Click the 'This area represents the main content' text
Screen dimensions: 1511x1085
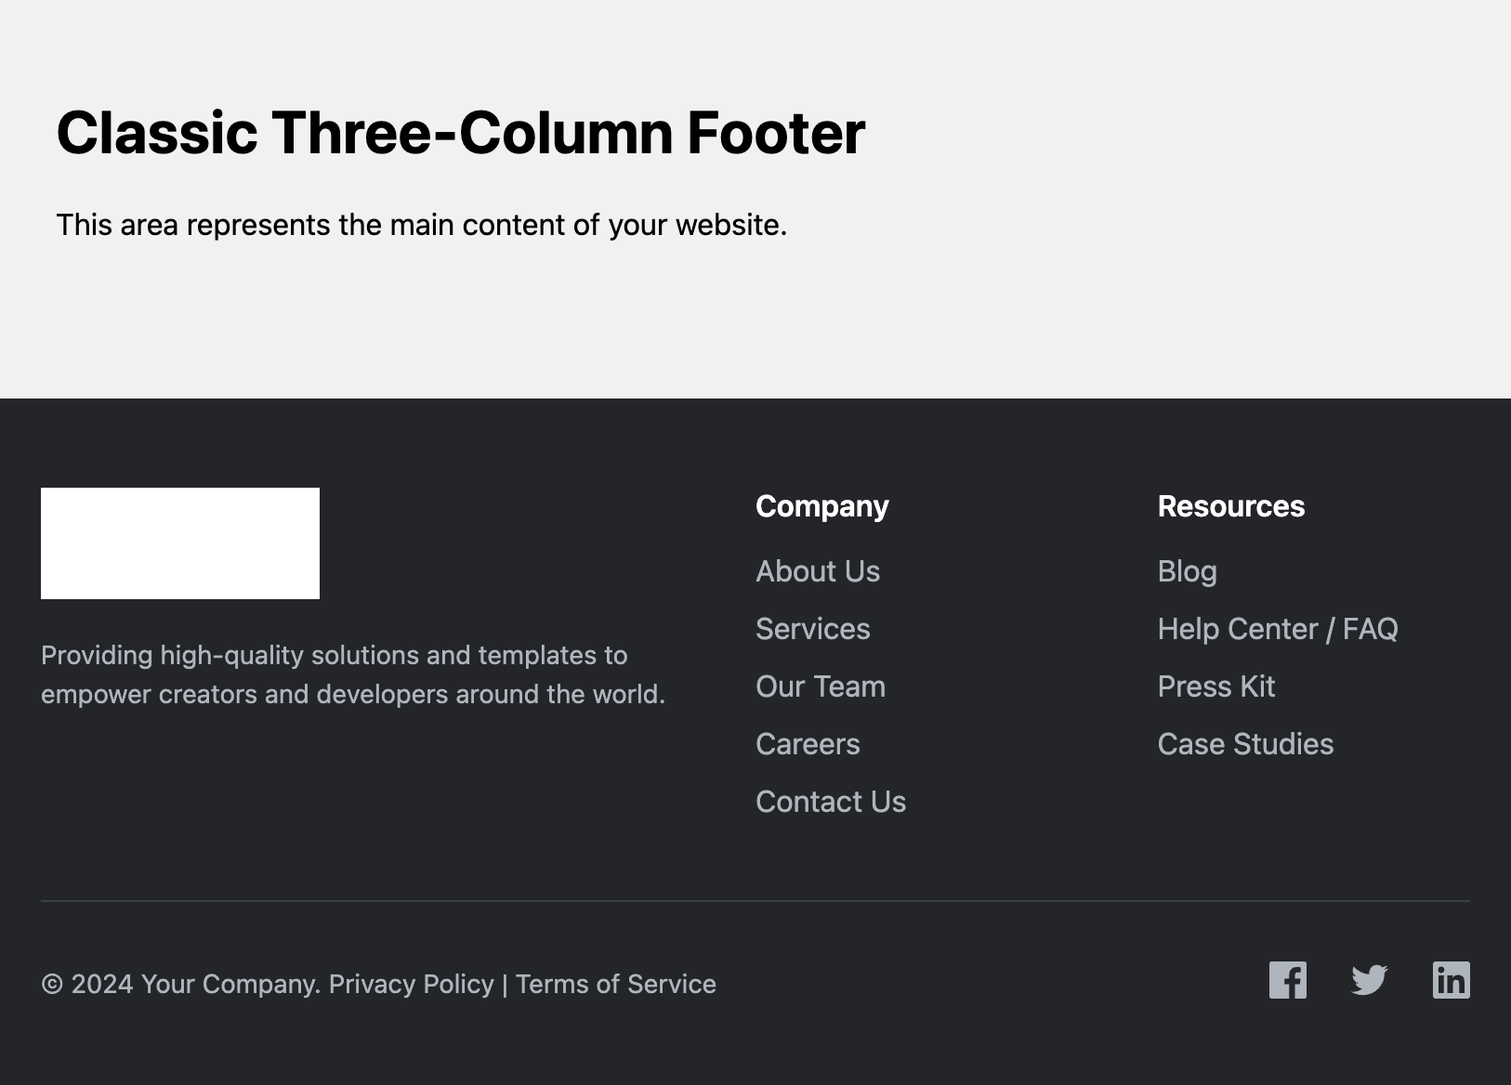422,225
